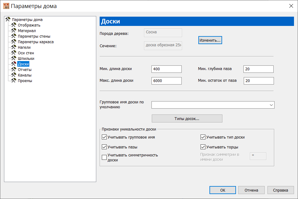Open the Параметры каркаса page

coord(35,42)
